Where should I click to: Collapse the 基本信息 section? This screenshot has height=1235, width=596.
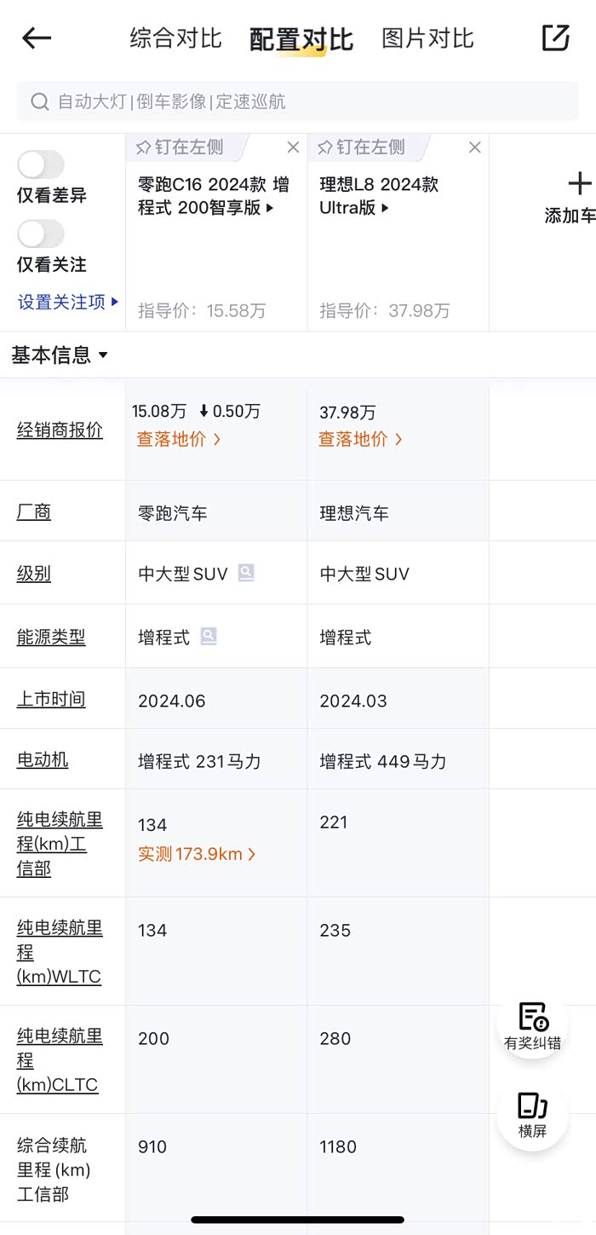[x=104, y=355]
